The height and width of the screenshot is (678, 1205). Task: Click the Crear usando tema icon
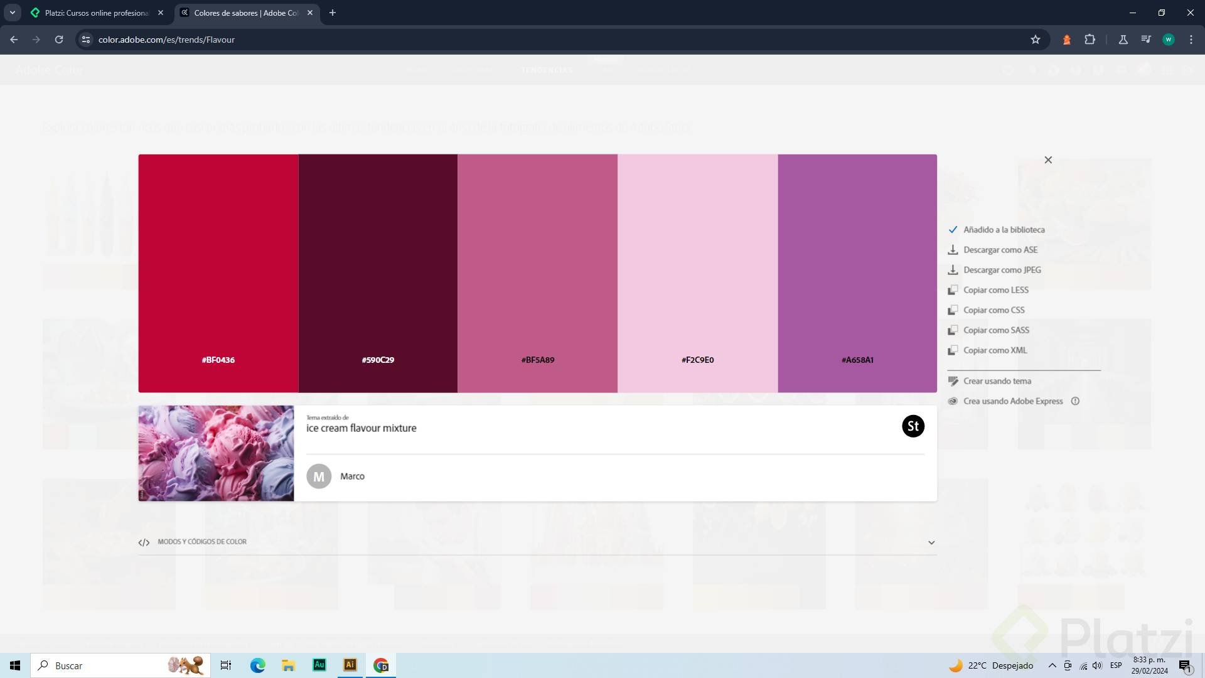[x=953, y=381]
